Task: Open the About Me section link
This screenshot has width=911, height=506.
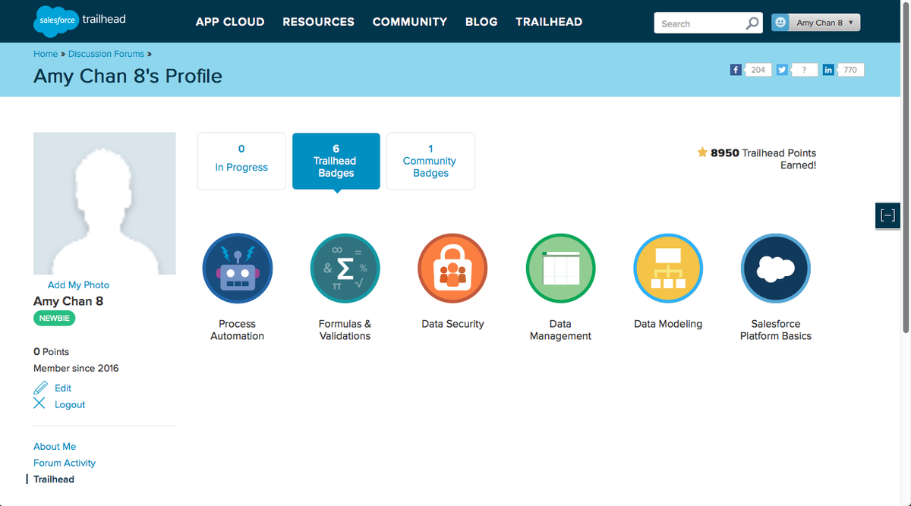Action: pyautogui.click(x=55, y=447)
